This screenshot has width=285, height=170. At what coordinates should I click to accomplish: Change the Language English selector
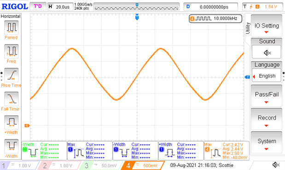(267, 76)
